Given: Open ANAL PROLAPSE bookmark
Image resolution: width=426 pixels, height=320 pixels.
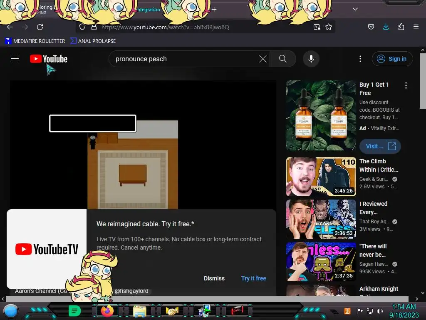Looking at the screenshot, I should point(93,41).
